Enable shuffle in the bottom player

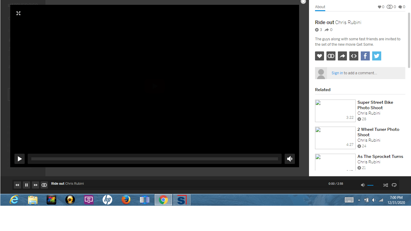pos(385,185)
